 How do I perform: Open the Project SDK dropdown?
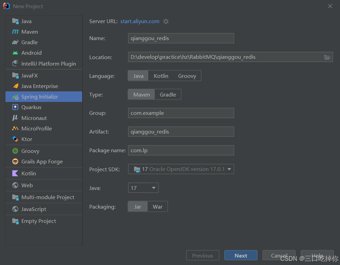click(181, 169)
